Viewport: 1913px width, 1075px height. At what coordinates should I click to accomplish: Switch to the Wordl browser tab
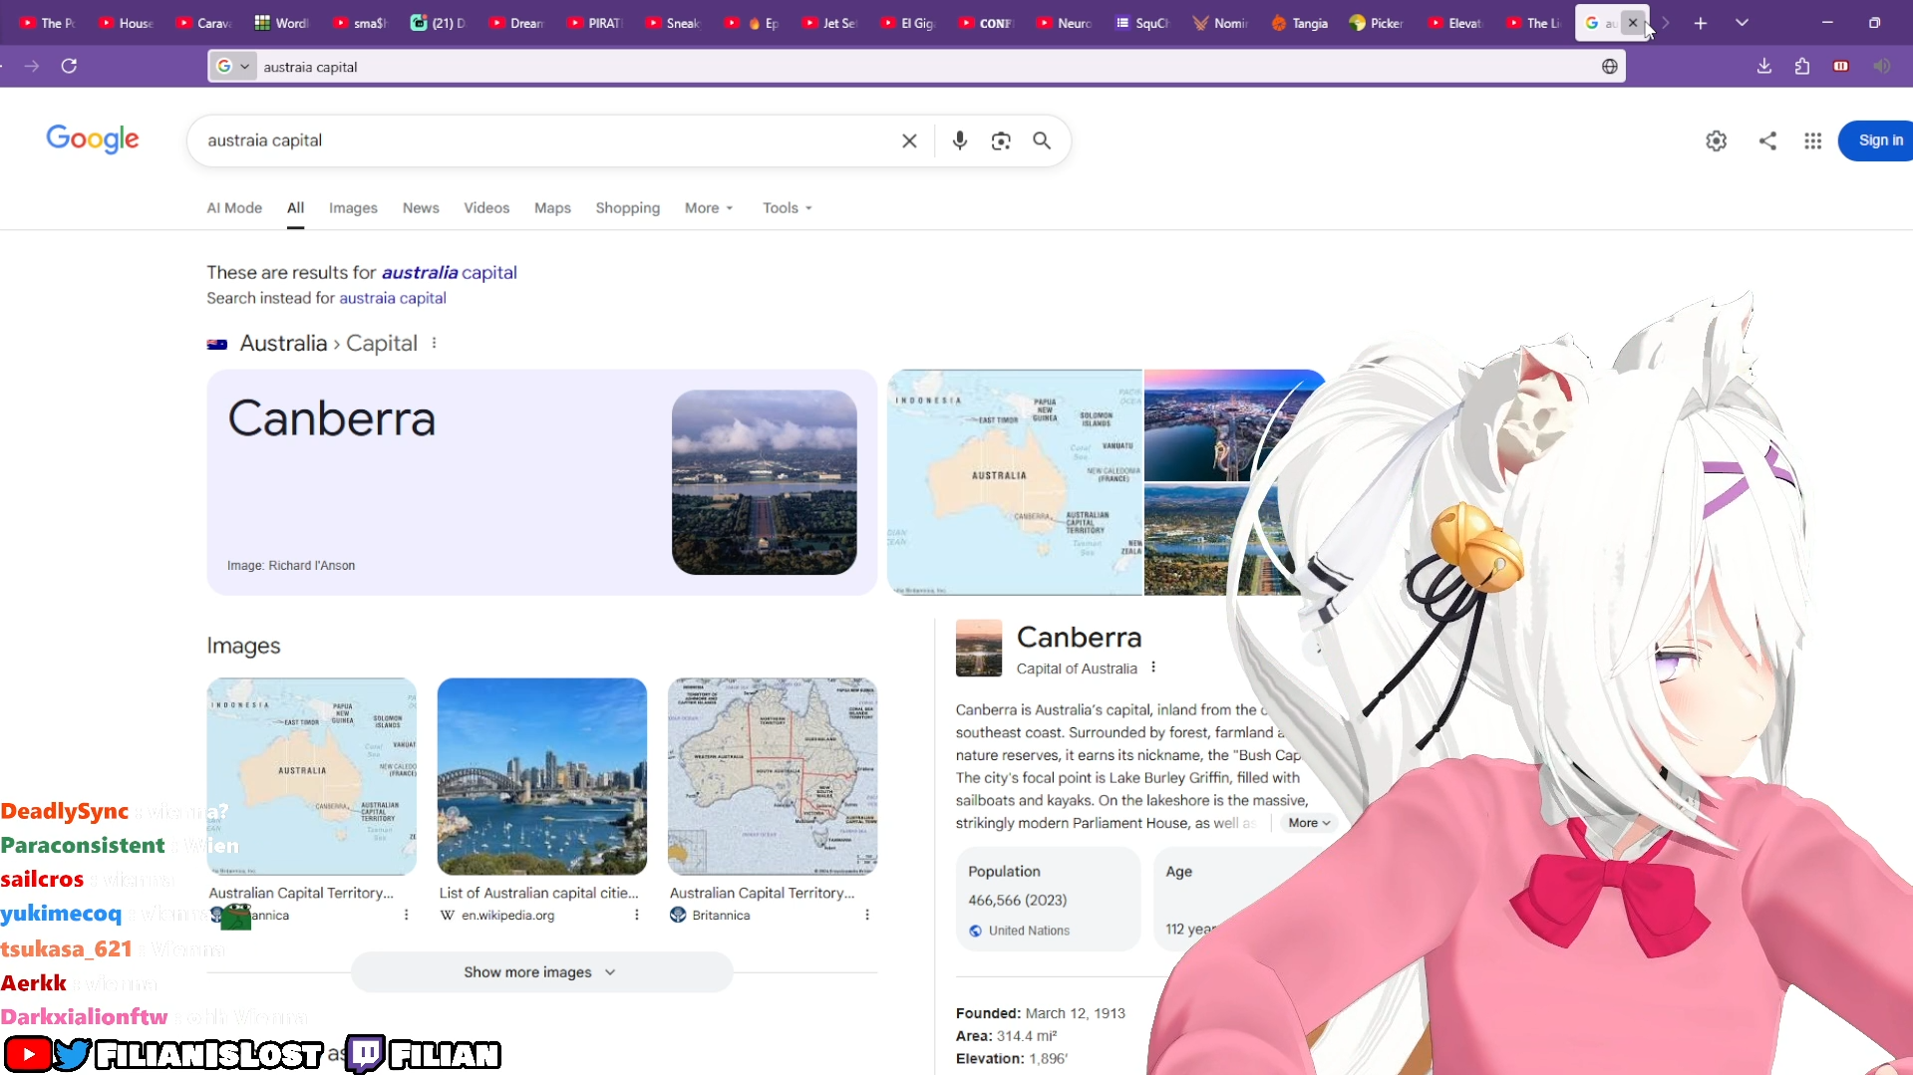pyautogui.click(x=282, y=23)
